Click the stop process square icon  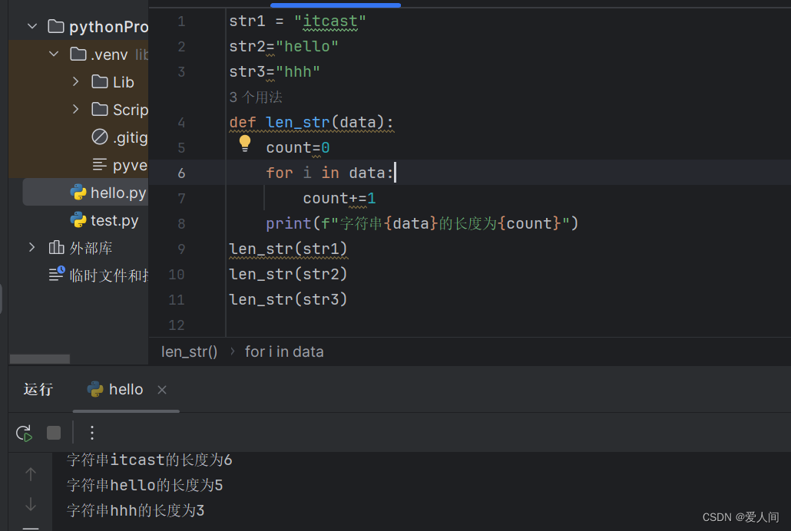pos(54,434)
